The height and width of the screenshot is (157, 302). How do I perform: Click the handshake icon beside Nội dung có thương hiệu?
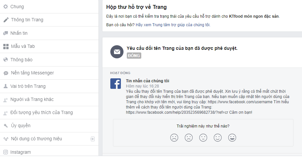[6, 139]
